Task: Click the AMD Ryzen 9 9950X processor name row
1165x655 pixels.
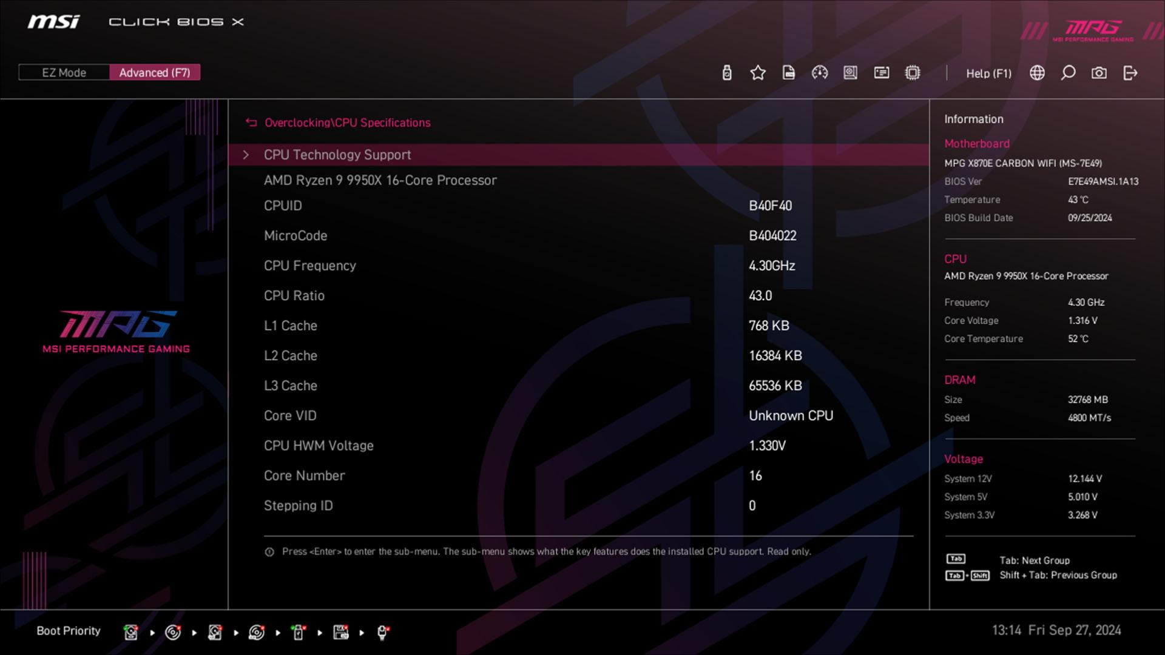Action: 380,181
